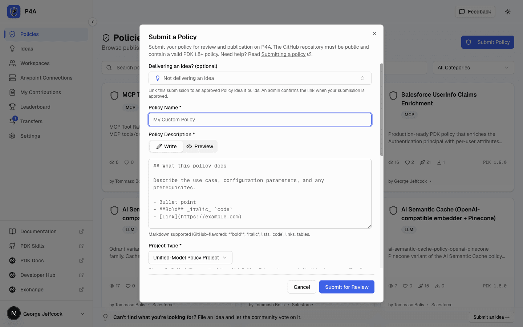Image resolution: width=523 pixels, height=327 pixels.
Task: Click the Submit an idea button
Action: tap(491, 317)
